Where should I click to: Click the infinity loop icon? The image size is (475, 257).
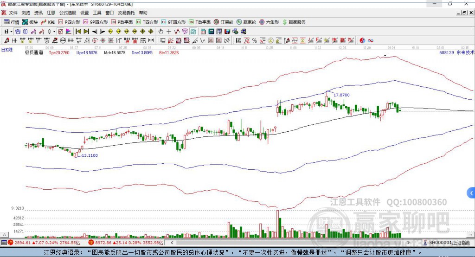(x=371, y=40)
